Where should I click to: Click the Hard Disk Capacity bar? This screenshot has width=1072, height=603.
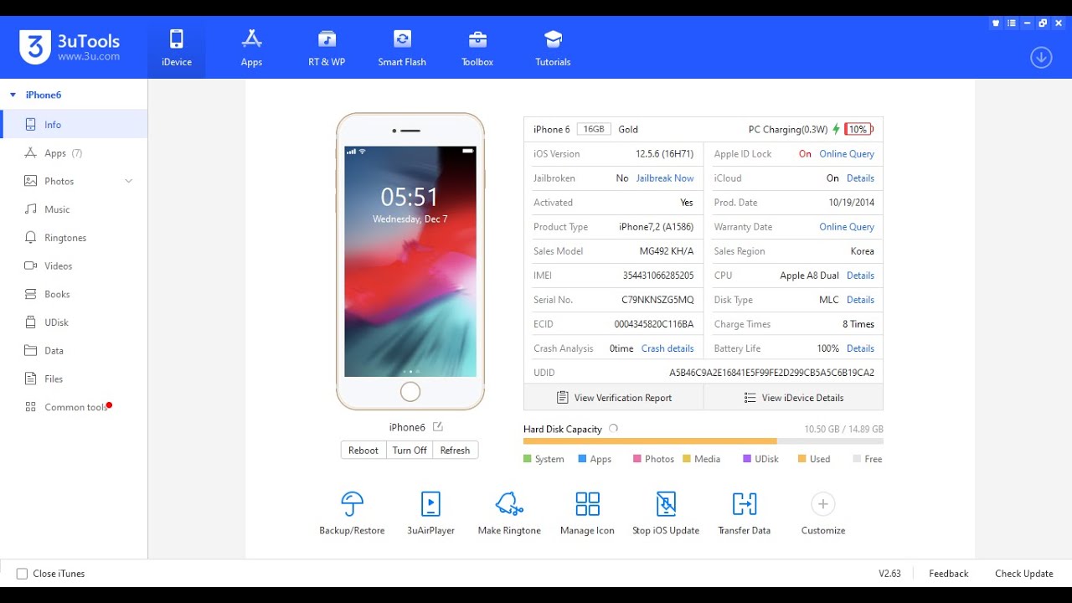(703, 441)
